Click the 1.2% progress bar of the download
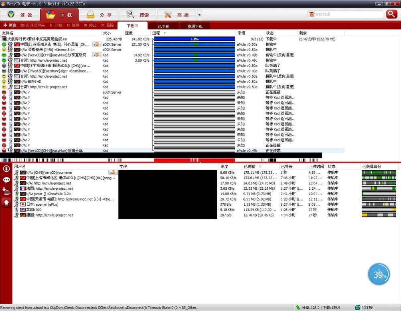 coord(194,39)
